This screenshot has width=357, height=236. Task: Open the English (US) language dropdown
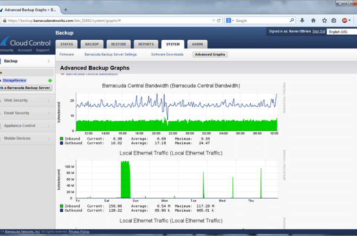pyautogui.click(x=342, y=32)
